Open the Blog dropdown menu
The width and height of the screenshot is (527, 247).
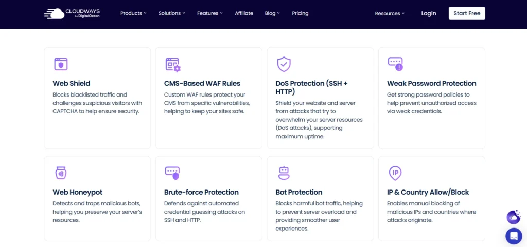tap(272, 13)
